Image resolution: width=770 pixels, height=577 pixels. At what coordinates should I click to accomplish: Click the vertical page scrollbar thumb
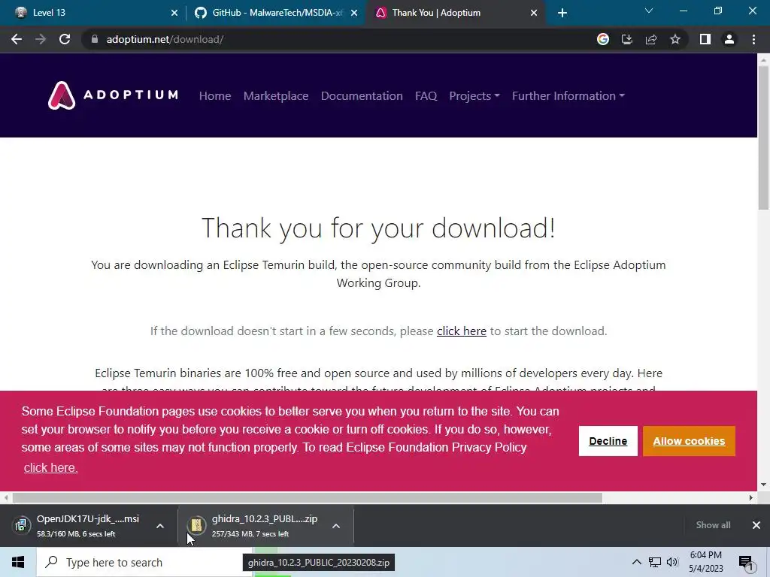click(x=763, y=137)
